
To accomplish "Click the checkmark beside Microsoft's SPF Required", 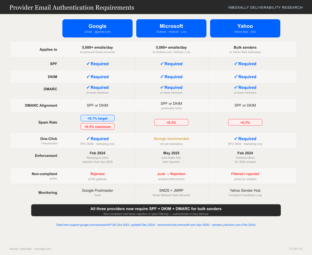I will [x=162, y=64].
